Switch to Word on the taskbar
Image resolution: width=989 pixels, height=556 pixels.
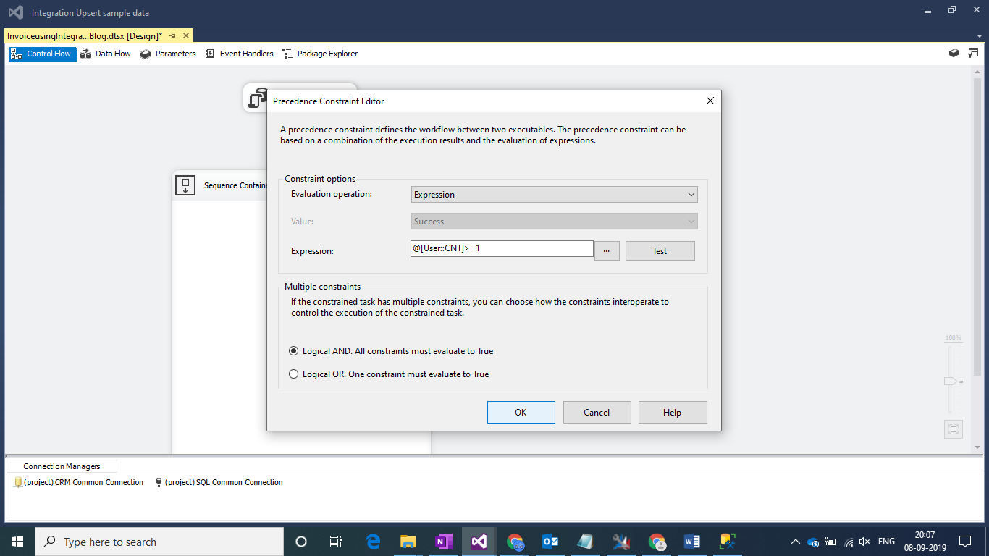(x=692, y=542)
